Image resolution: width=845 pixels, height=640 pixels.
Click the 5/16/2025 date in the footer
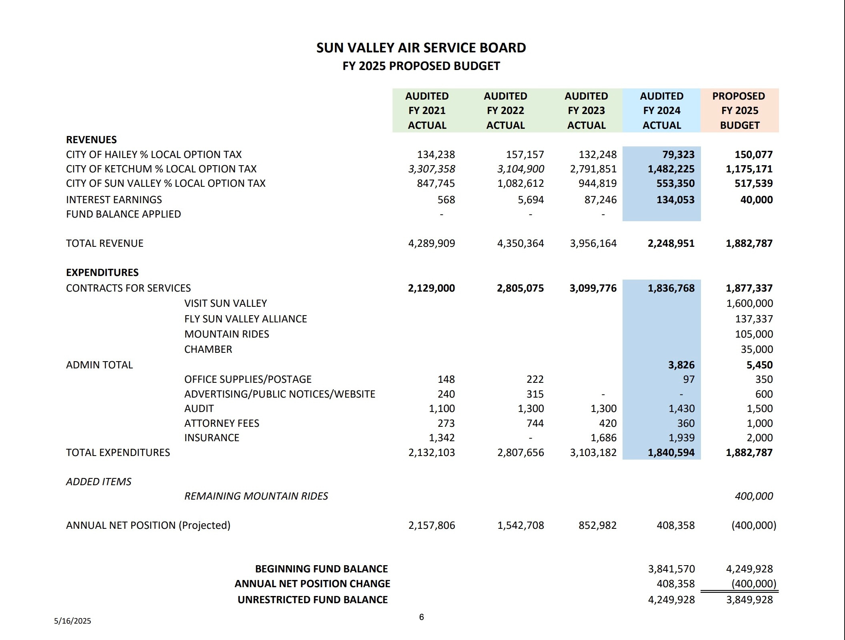click(72, 621)
